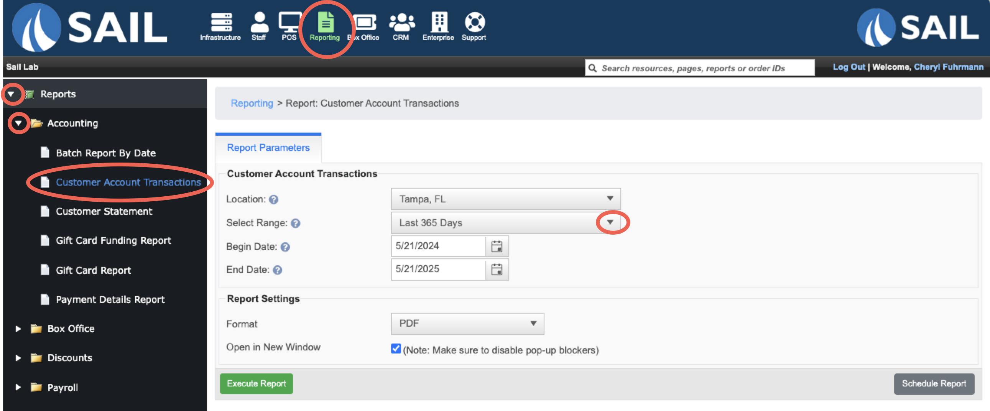Open the Staff section icon
The height and width of the screenshot is (411, 990).
point(260,22)
